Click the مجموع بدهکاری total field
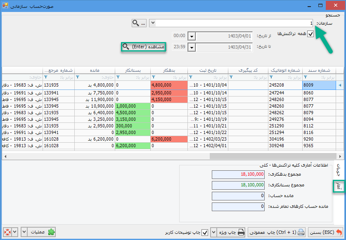Viewport: 346px width, 240px height. (238, 174)
